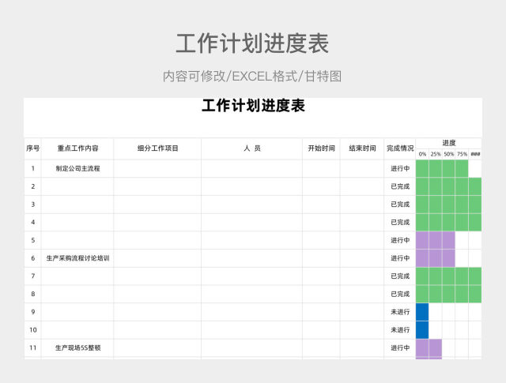Click the blue 0% progress cell in row 10
The image size is (506, 383).
(422, 330)
